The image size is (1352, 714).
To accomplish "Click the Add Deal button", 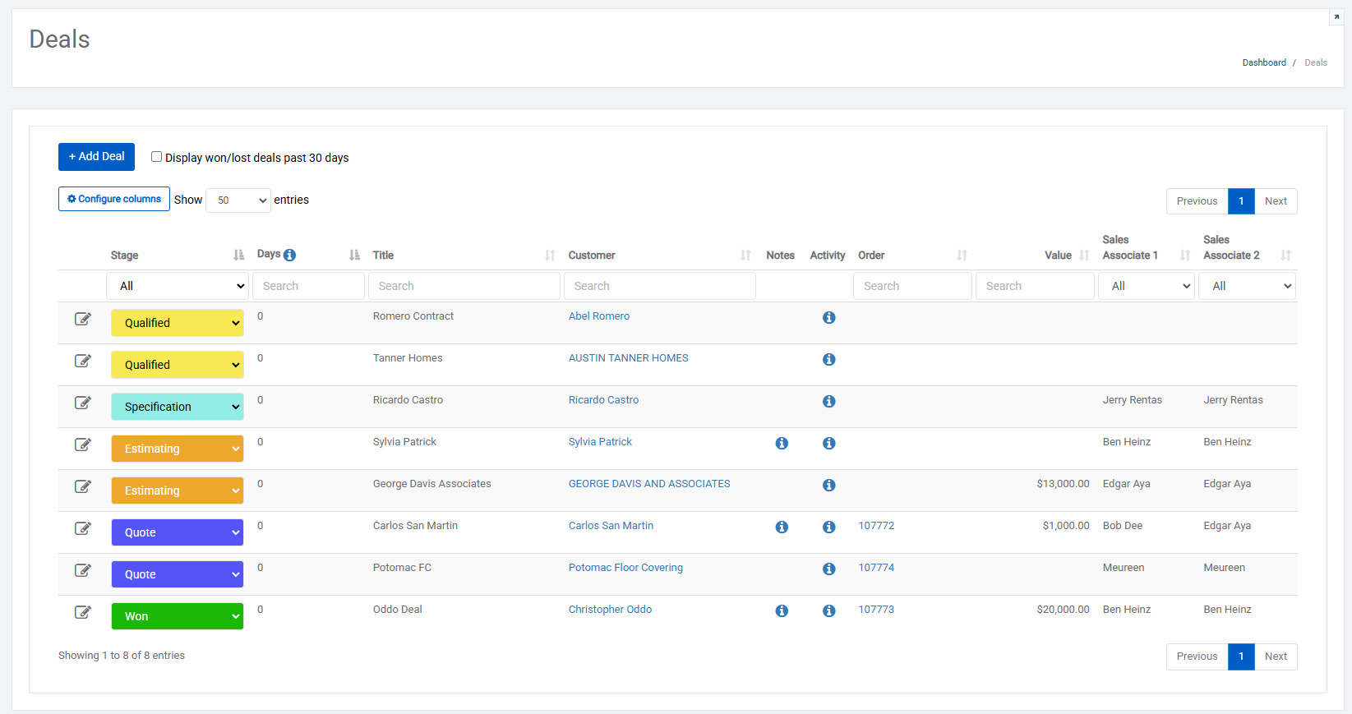I will click(96, 157).
